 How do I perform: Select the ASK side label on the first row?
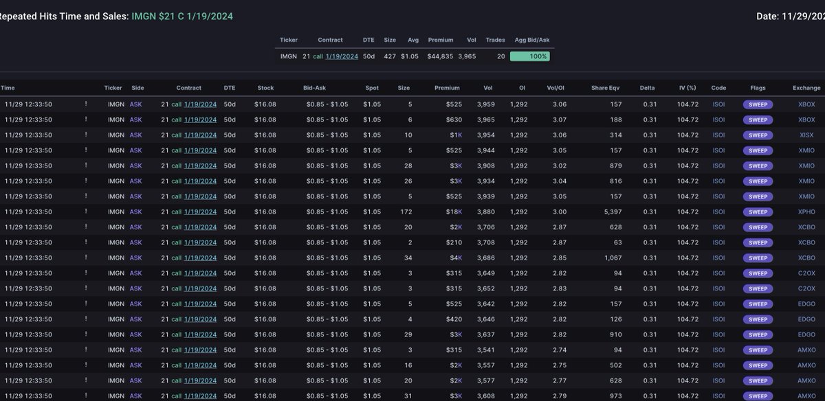tap(136, 104)
